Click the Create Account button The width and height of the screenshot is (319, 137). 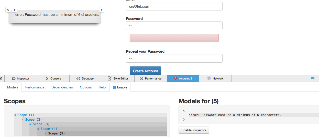click(145, 71)
